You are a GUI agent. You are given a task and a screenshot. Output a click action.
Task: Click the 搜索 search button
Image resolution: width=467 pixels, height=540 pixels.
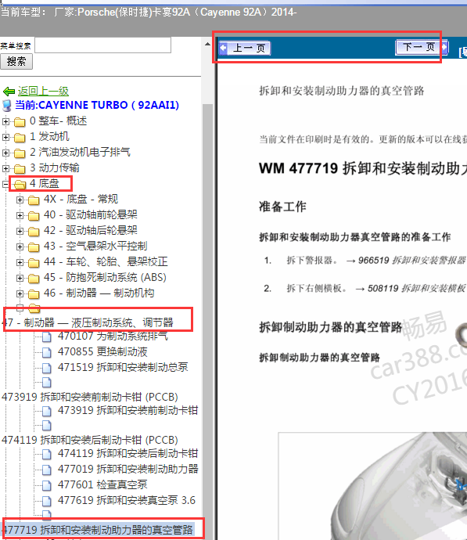click(x=16, y=62)
